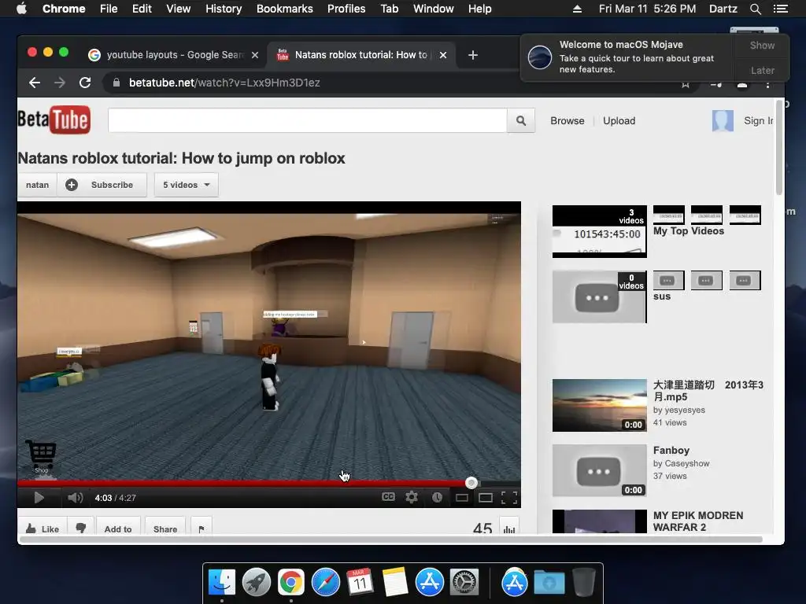This screenshot has height=604, width=806.
Task: Expand the 5 videos dropdown
Action: click(186, 185)
